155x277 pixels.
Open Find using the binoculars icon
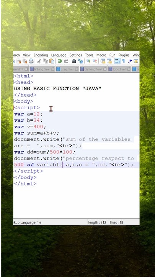(x=74, y=61)
